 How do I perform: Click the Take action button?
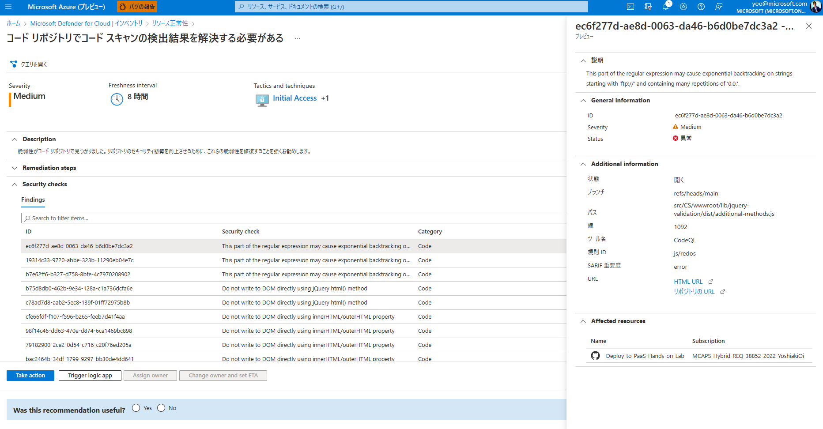(30, 375)
